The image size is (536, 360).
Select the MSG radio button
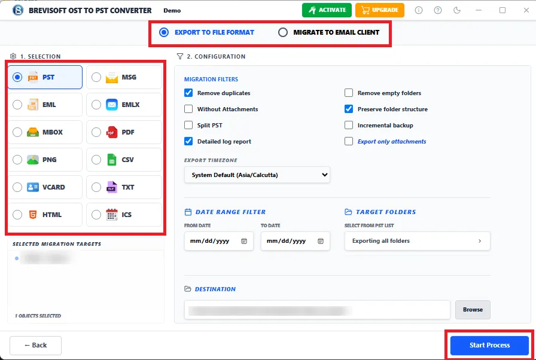pyautogui.click(x=96, y=77)
